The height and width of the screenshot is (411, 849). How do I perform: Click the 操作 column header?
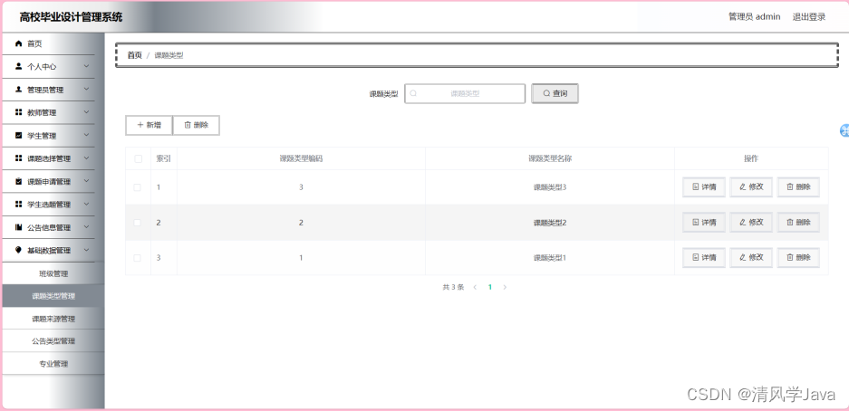(751, 158)
